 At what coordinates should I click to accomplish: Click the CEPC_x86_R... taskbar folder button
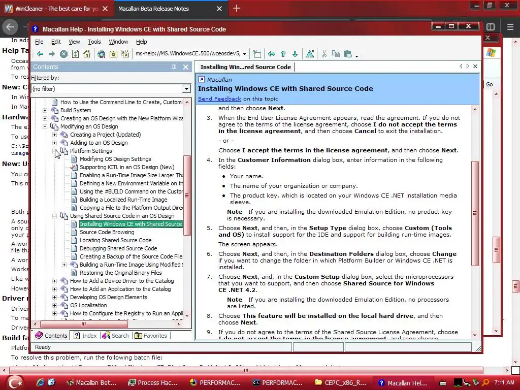[x=341, y=383]
